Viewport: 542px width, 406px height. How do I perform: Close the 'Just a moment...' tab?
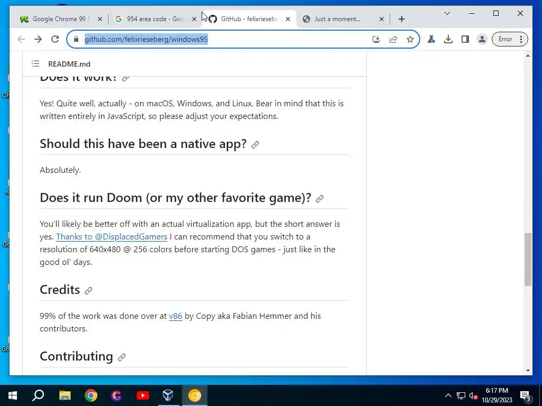click(382, 19)
